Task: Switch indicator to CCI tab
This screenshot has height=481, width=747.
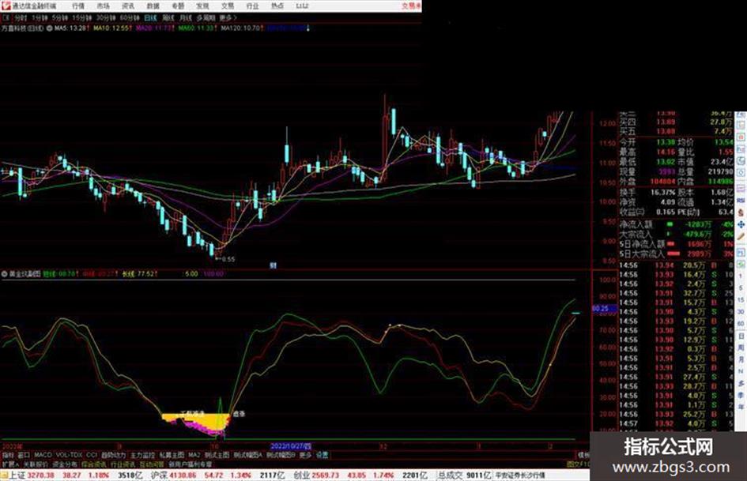Action: tap(92, 455)
